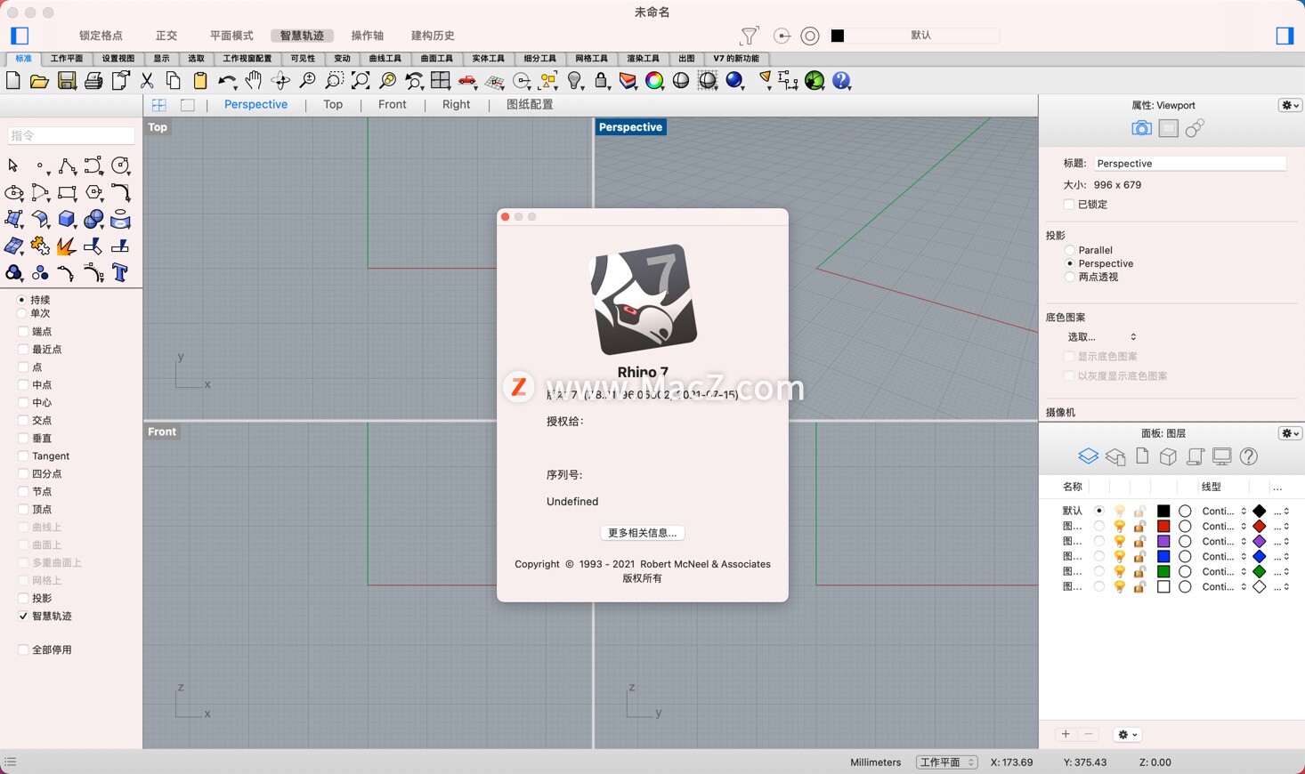Viewport: 1305px width, 774px height.
Task: Open the Layers panel stack icon
Action: (1088, 456)
